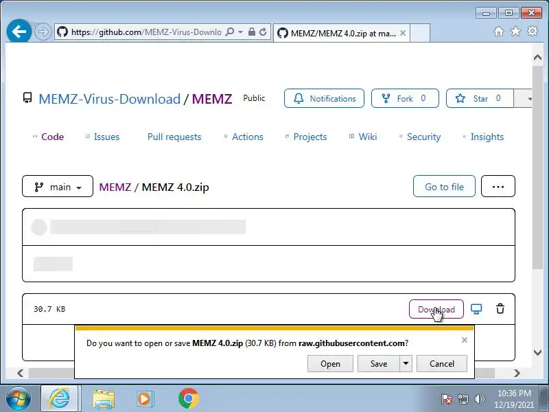Open the Insights tab
549x412 pixels.
pos(483,137)
